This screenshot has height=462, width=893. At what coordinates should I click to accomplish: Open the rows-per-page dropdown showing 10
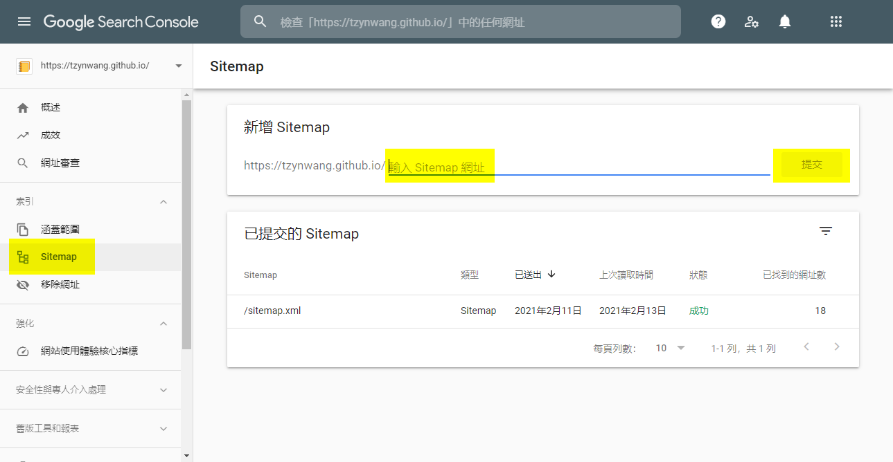click(x=670, y=348)
